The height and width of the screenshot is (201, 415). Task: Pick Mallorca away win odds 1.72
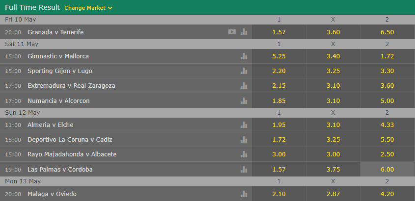(x=387, y=56)
